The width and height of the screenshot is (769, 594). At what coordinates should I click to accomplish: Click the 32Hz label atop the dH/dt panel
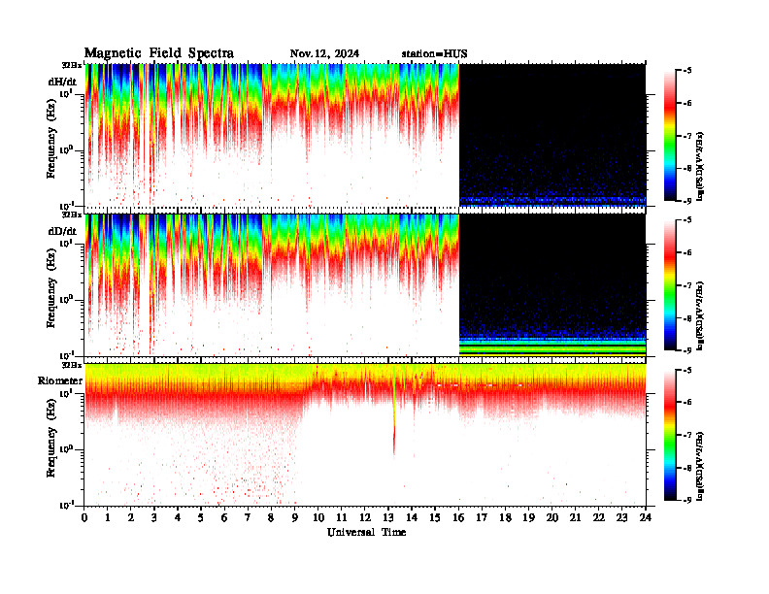pos(72,65)
